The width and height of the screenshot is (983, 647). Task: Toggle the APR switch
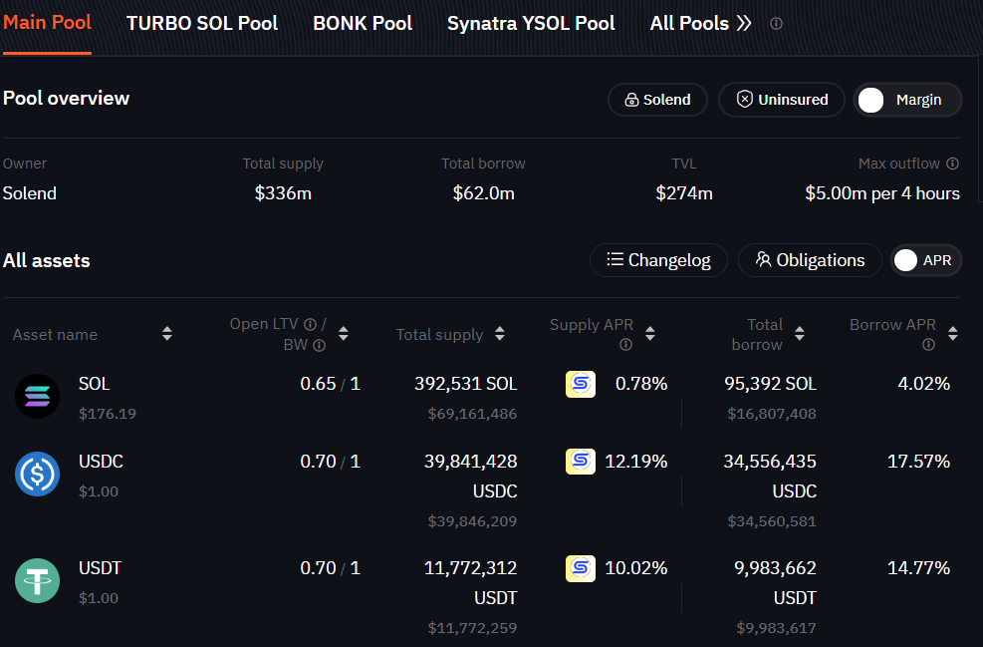click(926, 260)
